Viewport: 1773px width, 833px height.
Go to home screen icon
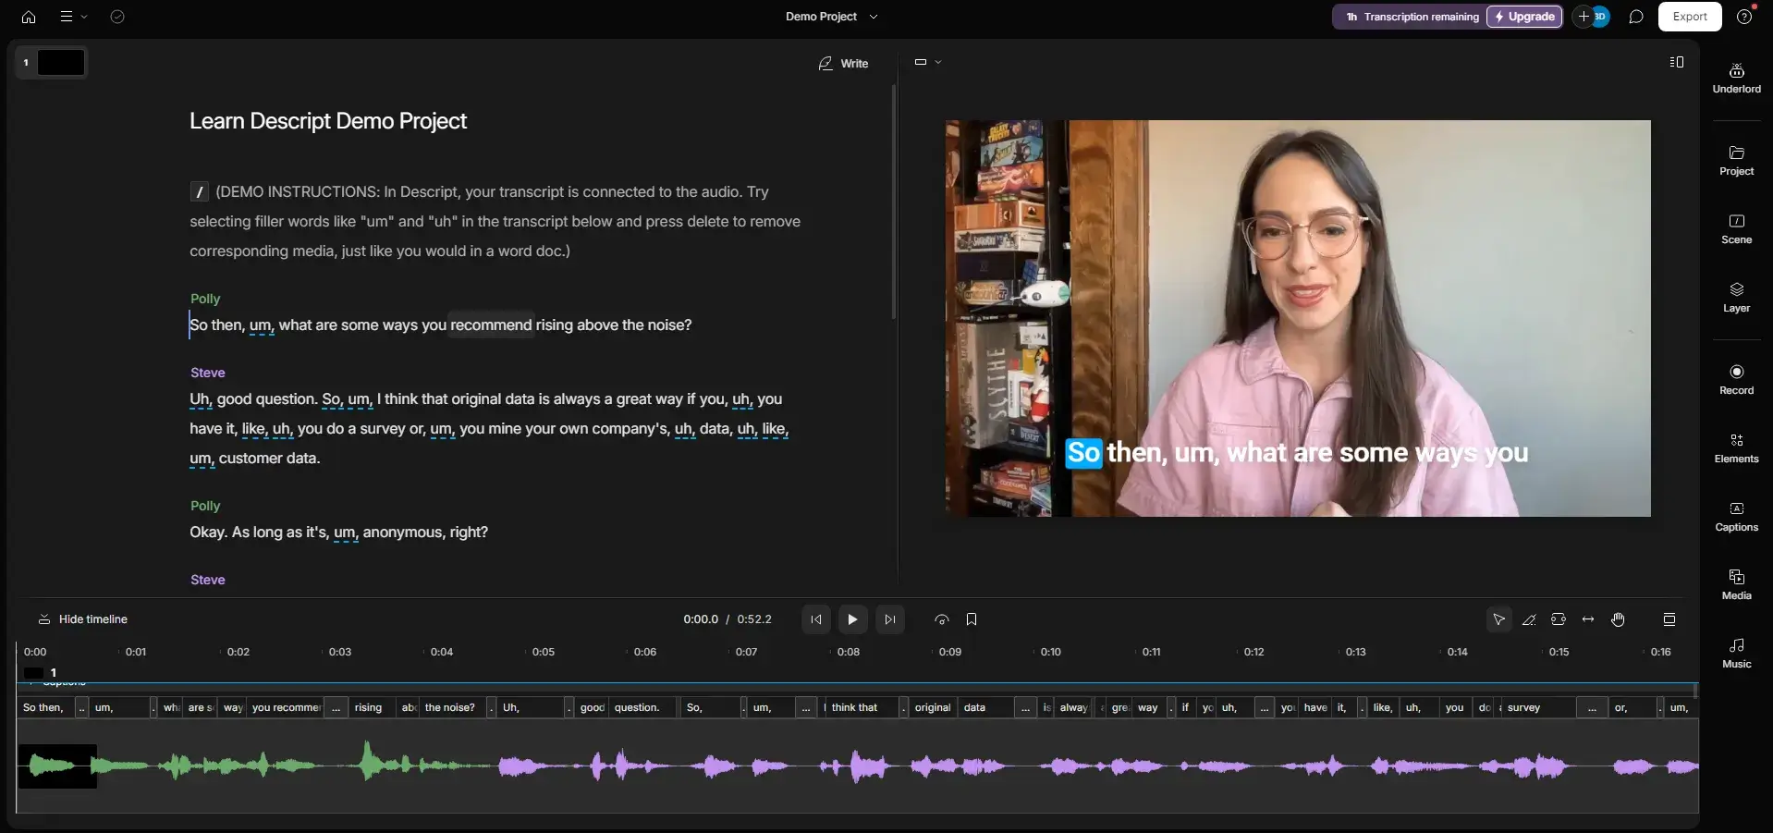pyautogui.click(x=29, y=17)
